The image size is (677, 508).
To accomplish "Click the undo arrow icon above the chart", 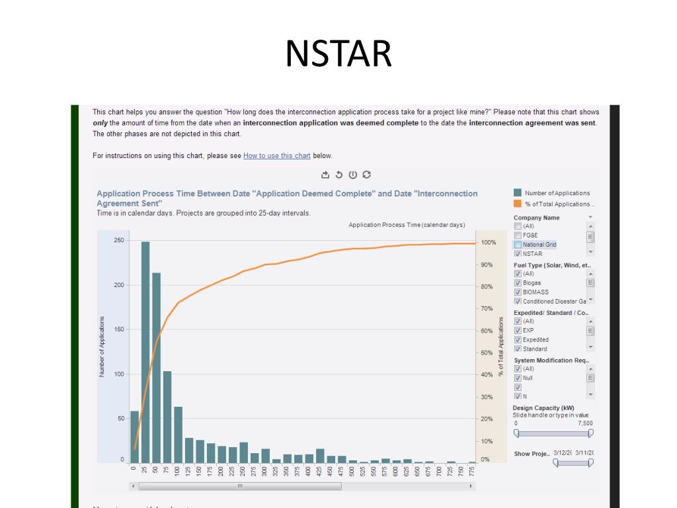I will click(x=339, y=175).
